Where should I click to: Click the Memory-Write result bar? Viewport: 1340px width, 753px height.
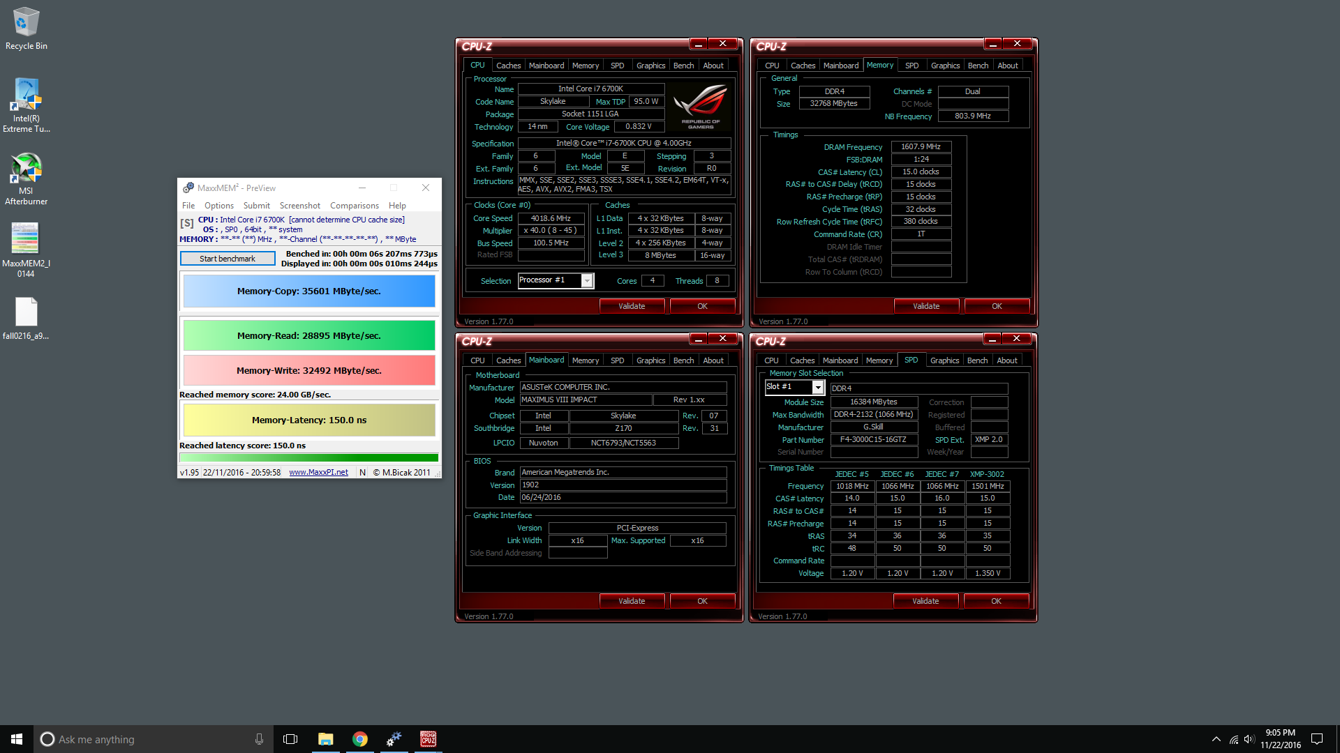[x=309, y=370]
